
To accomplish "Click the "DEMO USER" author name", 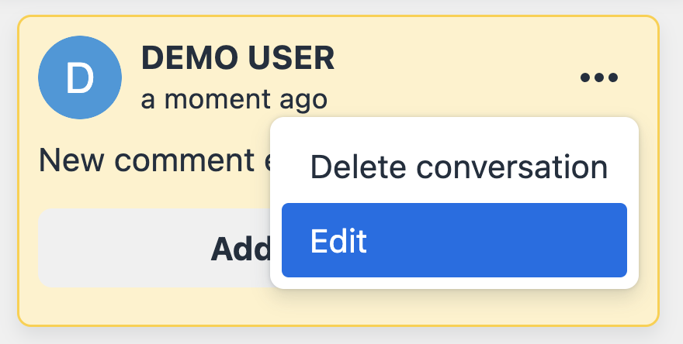I will click(x=237, y=58).
